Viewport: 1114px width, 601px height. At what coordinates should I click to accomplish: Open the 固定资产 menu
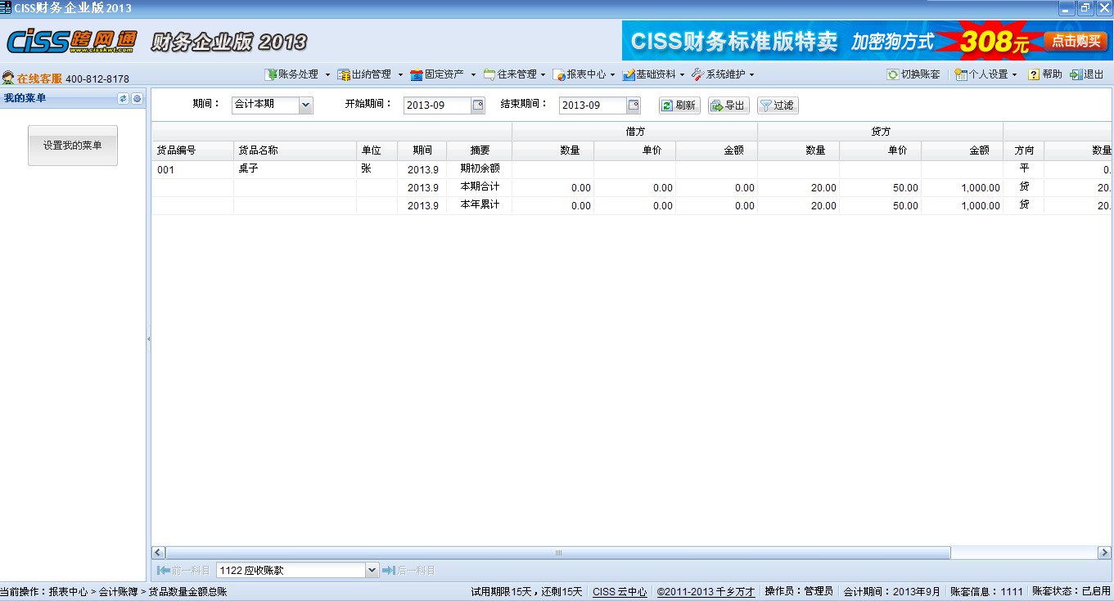[x=442, y=74]
